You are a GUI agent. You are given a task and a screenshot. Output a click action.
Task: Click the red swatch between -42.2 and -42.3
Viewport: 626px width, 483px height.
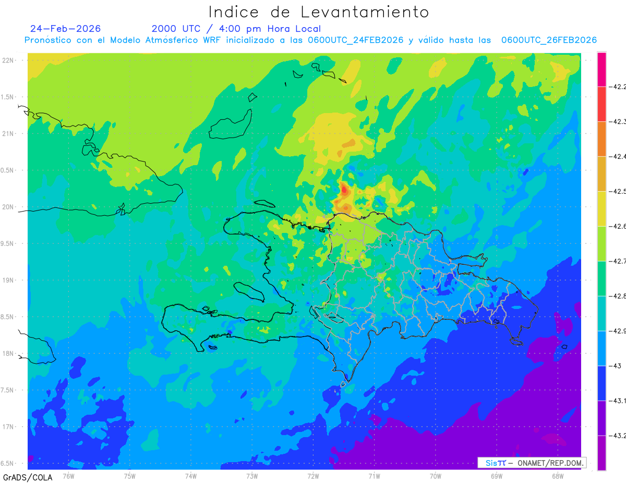[601, 104]
